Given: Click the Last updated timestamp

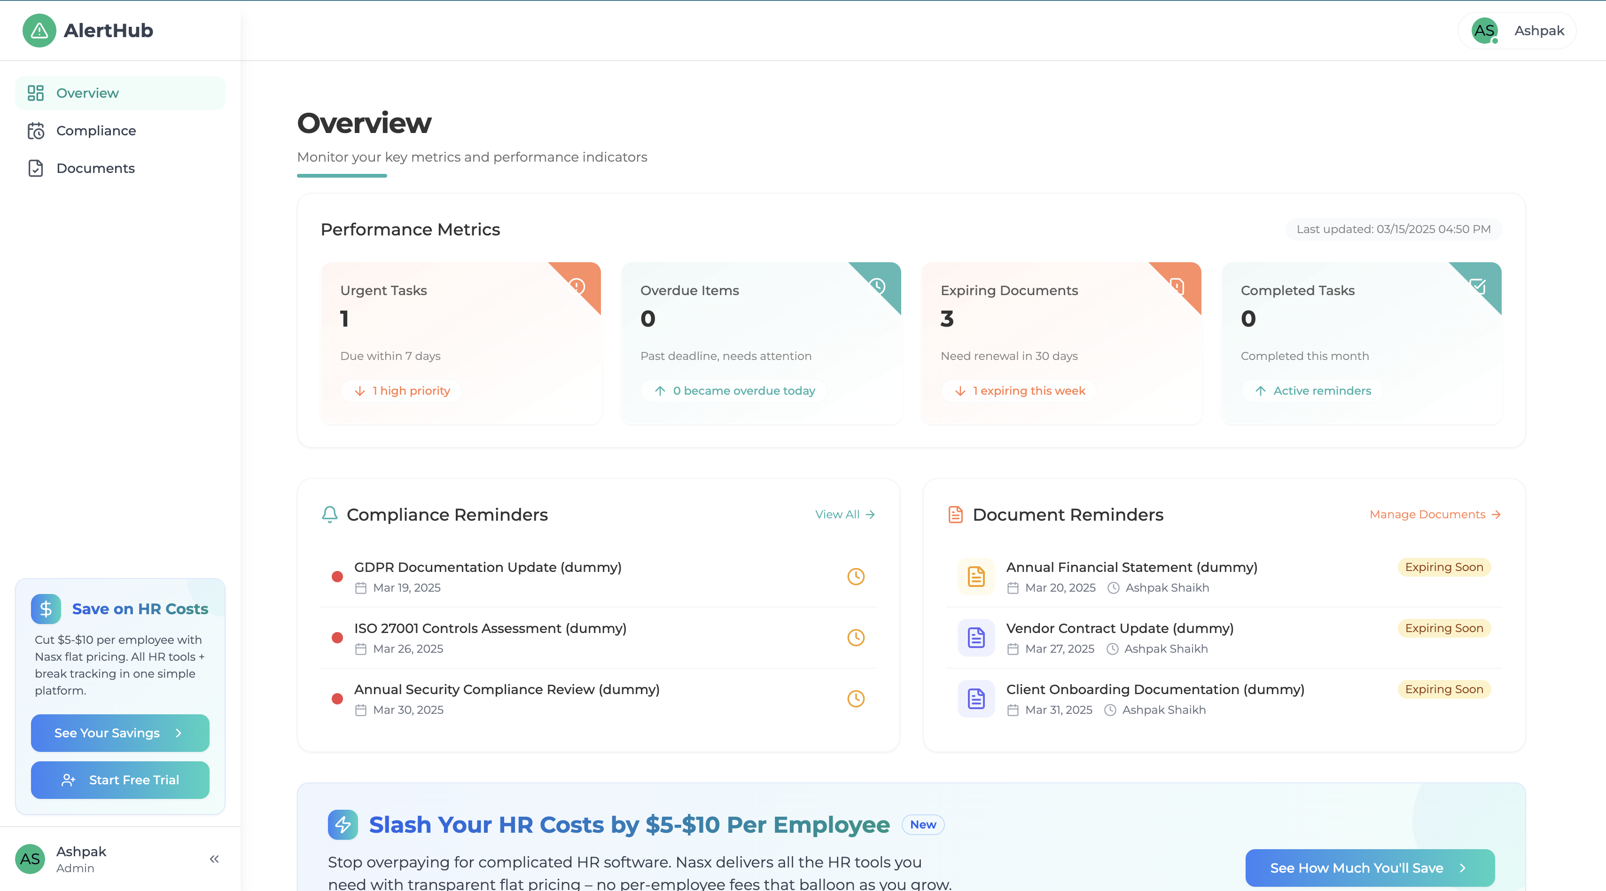Looking at the screenshot, I should click(x=1394, y=229).
